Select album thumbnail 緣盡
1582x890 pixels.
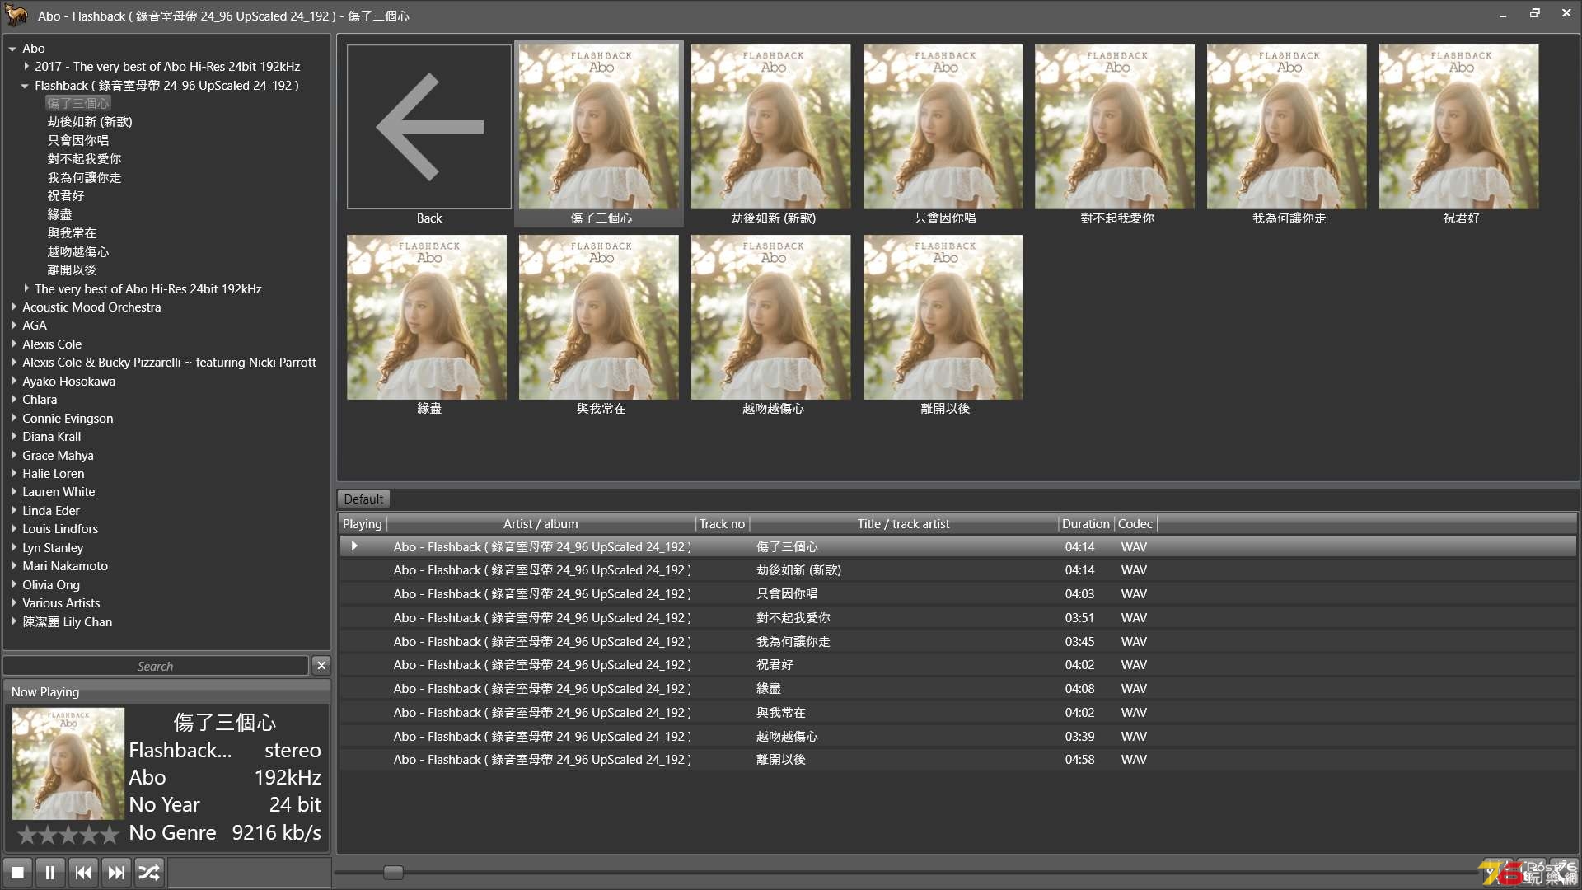[x=427, y=317]
